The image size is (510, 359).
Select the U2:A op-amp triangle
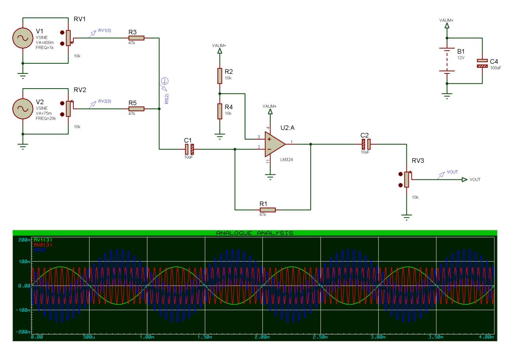coord(275,144)
